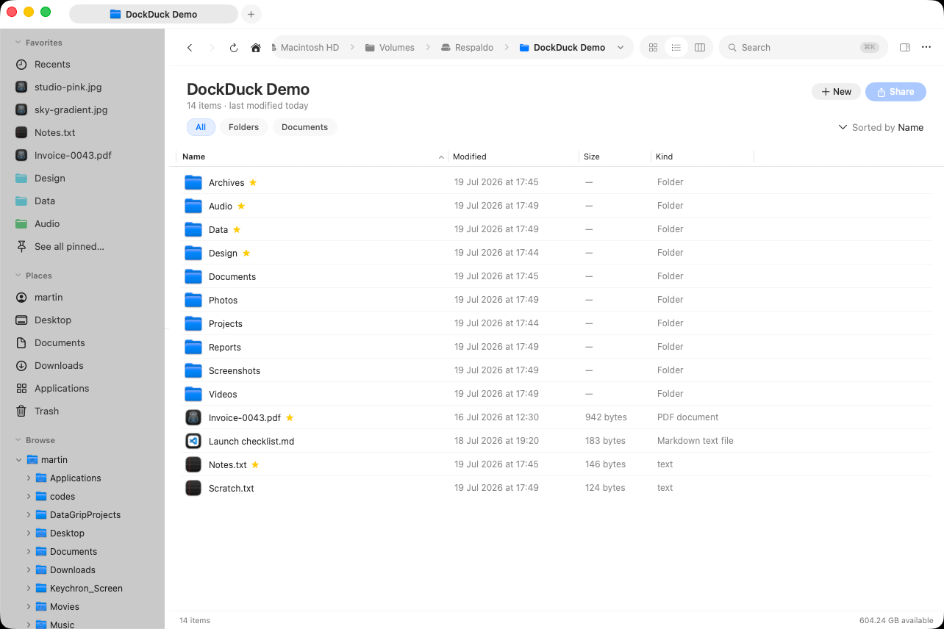Expand the codes tree folder
The width and height of the screenshot is (944, 629).
point(29,497)
